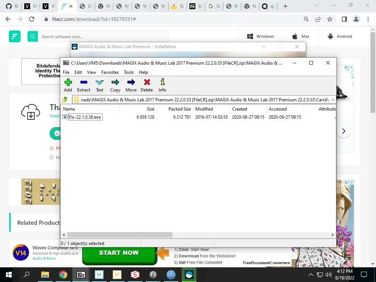Expand the 7-Zip address path dropdown
The image size is (376, 282).
(333, 100)
